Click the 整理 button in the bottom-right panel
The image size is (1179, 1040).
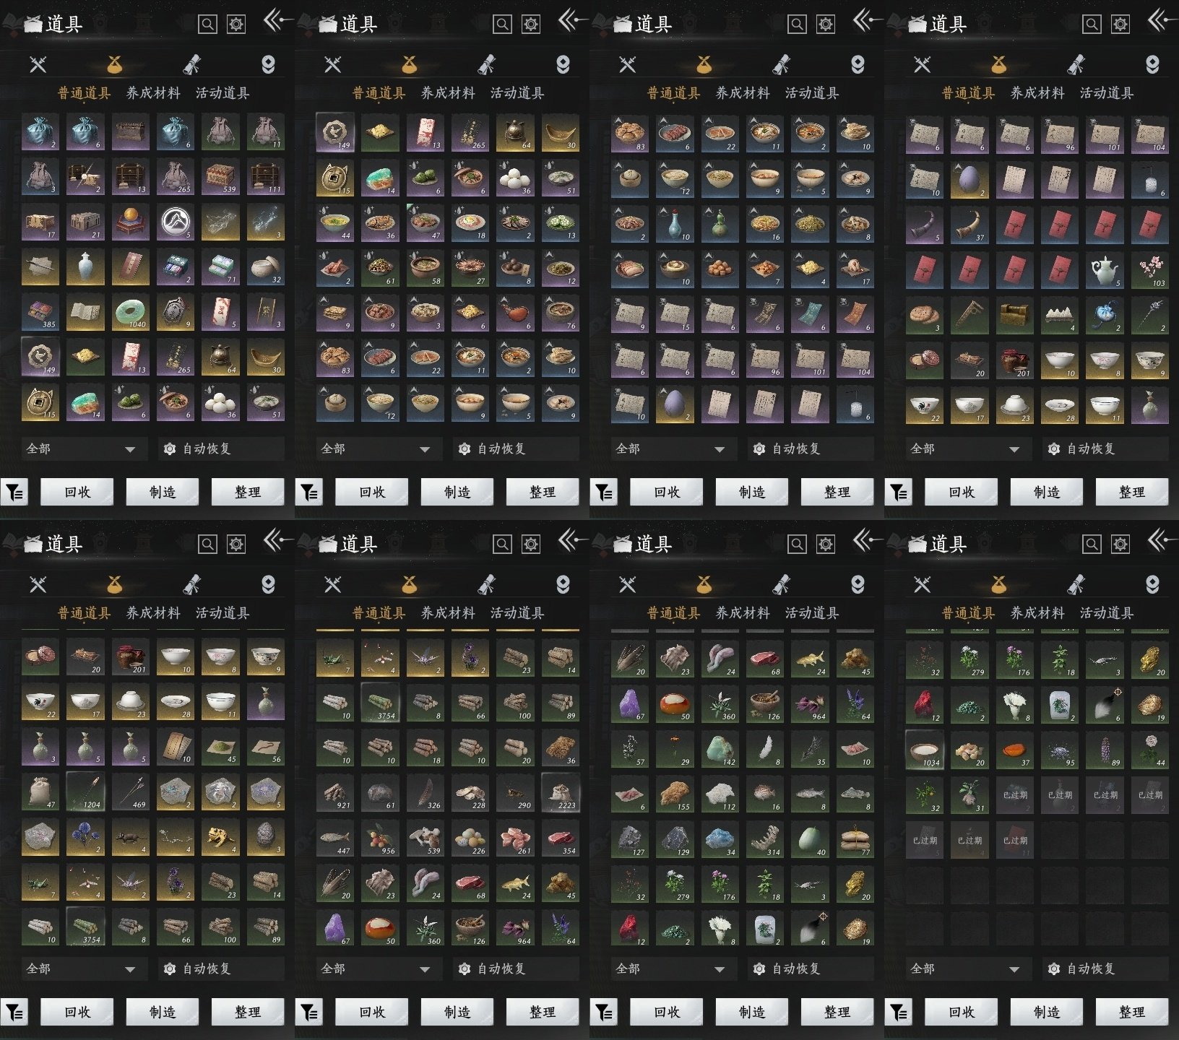(x=1131, y=1013)
